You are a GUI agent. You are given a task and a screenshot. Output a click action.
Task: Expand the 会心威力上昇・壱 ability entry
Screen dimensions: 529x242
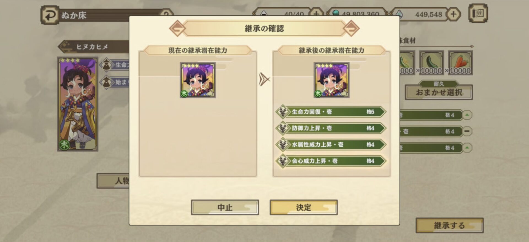[x=331, y=161]
